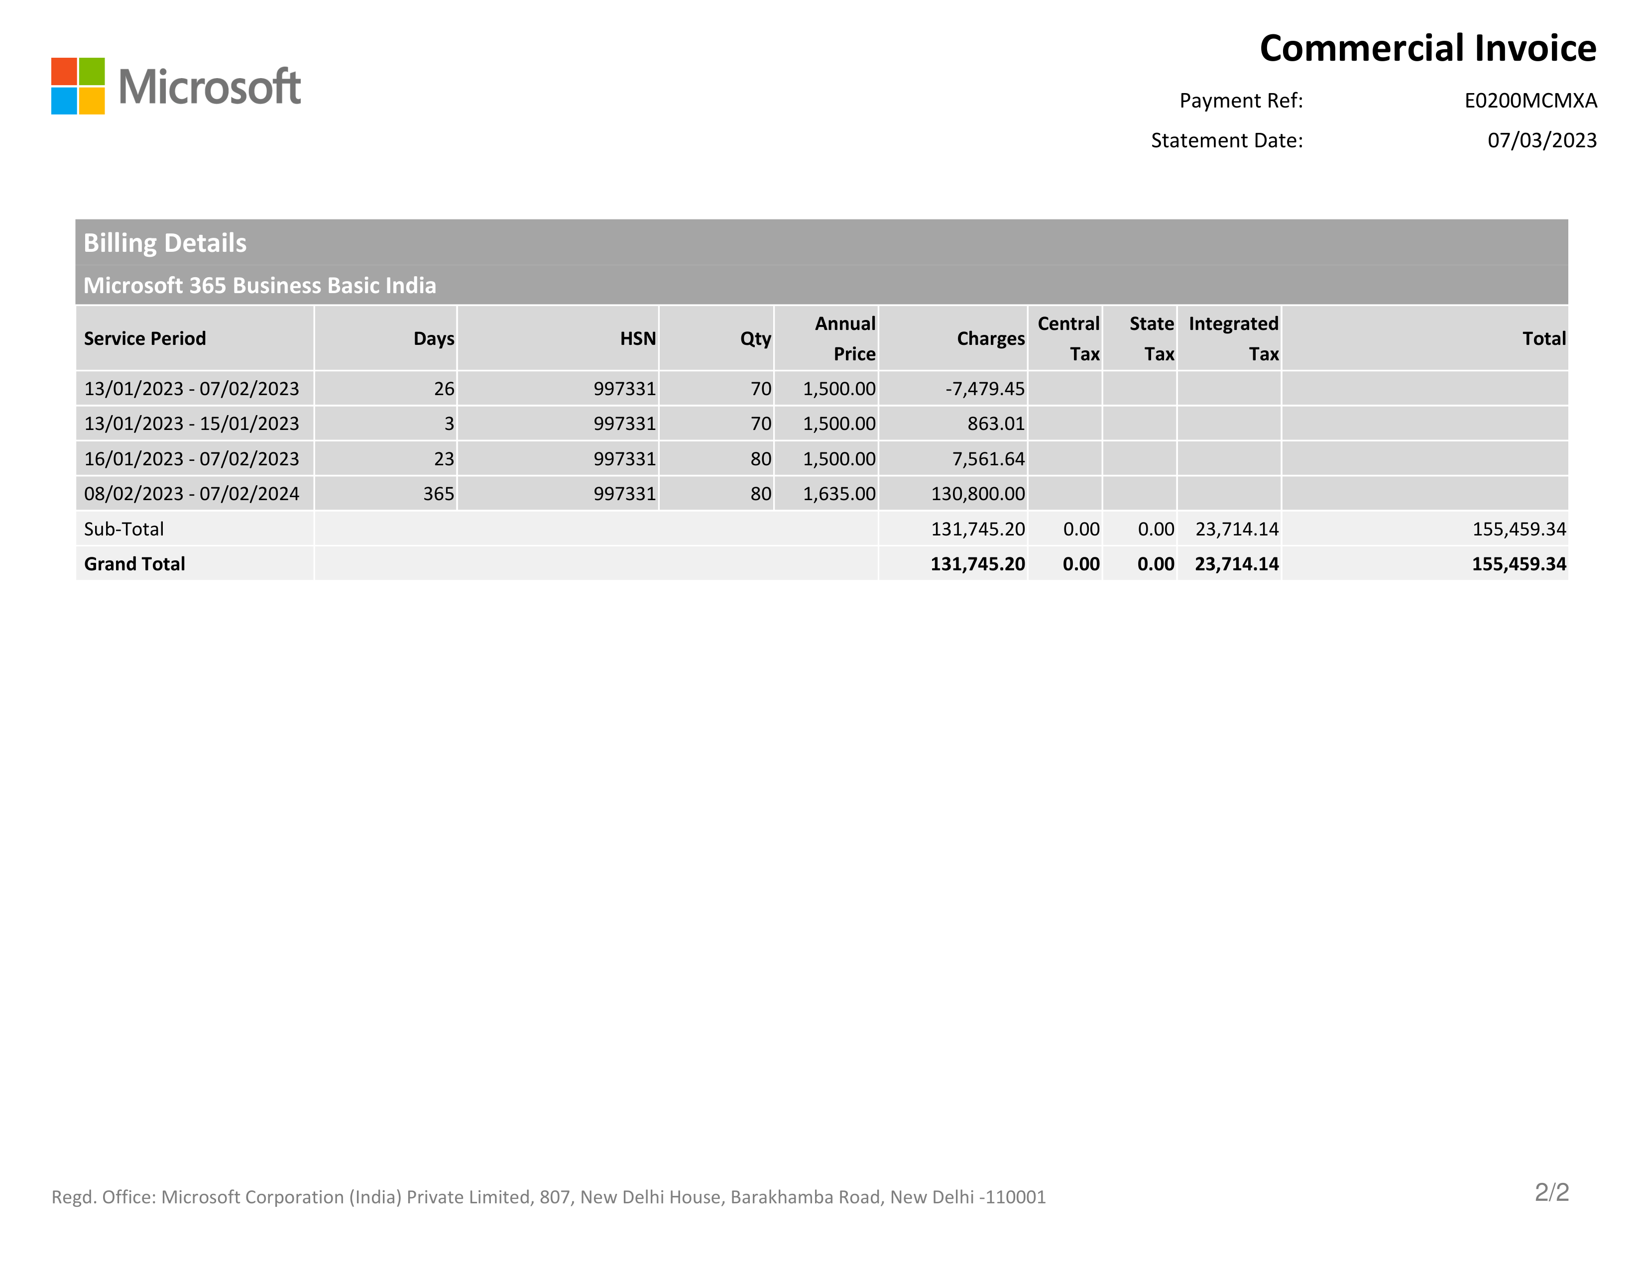The image size is (1643, 1269).
Task: Click the charge value 7,561.64
Action: click(988, 459)
